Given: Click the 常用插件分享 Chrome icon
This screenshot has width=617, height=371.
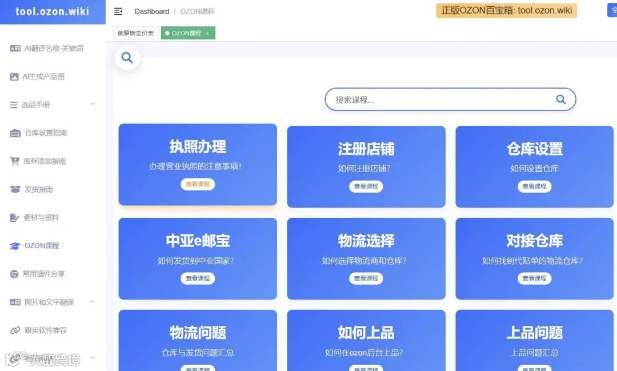Looking at the screenshot, I should (14, 274).
